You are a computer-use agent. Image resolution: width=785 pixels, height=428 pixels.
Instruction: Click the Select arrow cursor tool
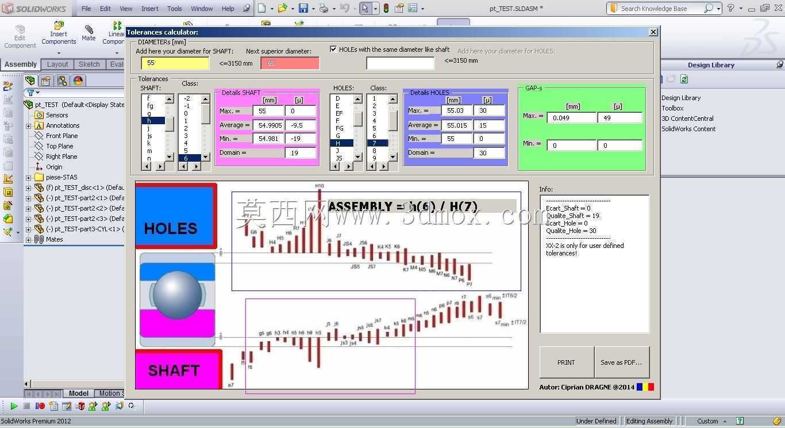pyautogui.click(x=365, y=8)
